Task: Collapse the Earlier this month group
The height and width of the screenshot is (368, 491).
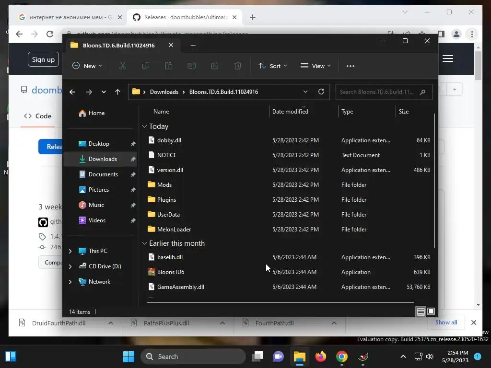Action: click(144, 243)
